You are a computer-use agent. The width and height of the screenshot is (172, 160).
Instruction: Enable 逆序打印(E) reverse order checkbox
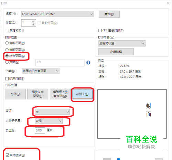point(7,79)
